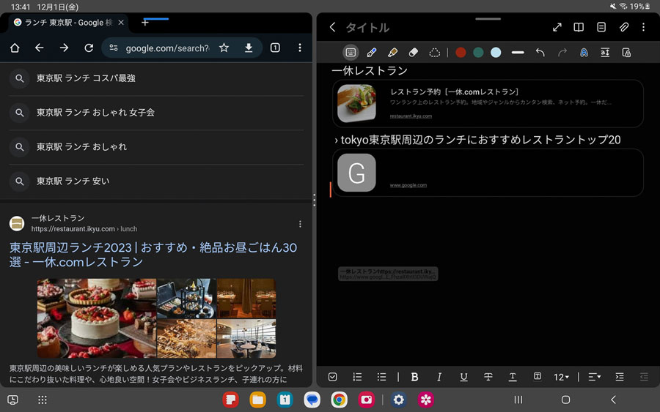660x412 pixels.
Task: Go back in Chrome browser
Action: click(x=39, y=48)
